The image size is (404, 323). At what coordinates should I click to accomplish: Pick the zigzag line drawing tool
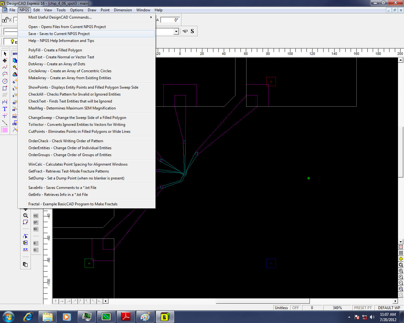5,67
